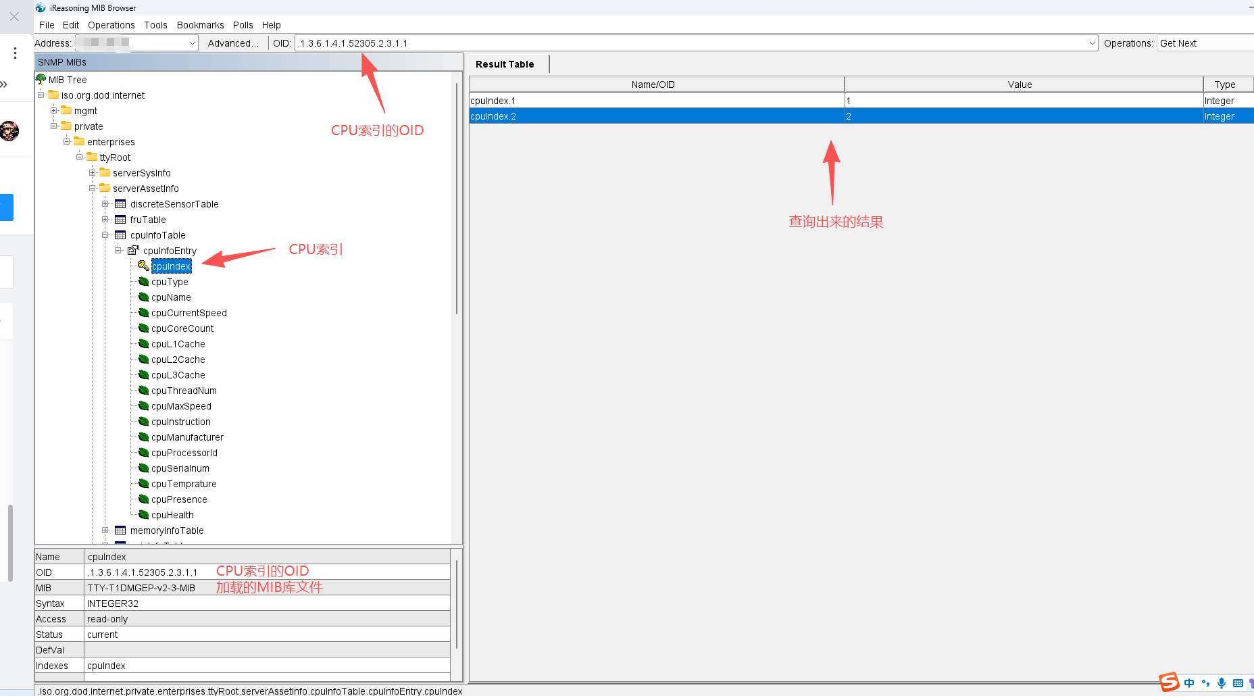
Task: Open the Polls menu
Action: point(243,25)
